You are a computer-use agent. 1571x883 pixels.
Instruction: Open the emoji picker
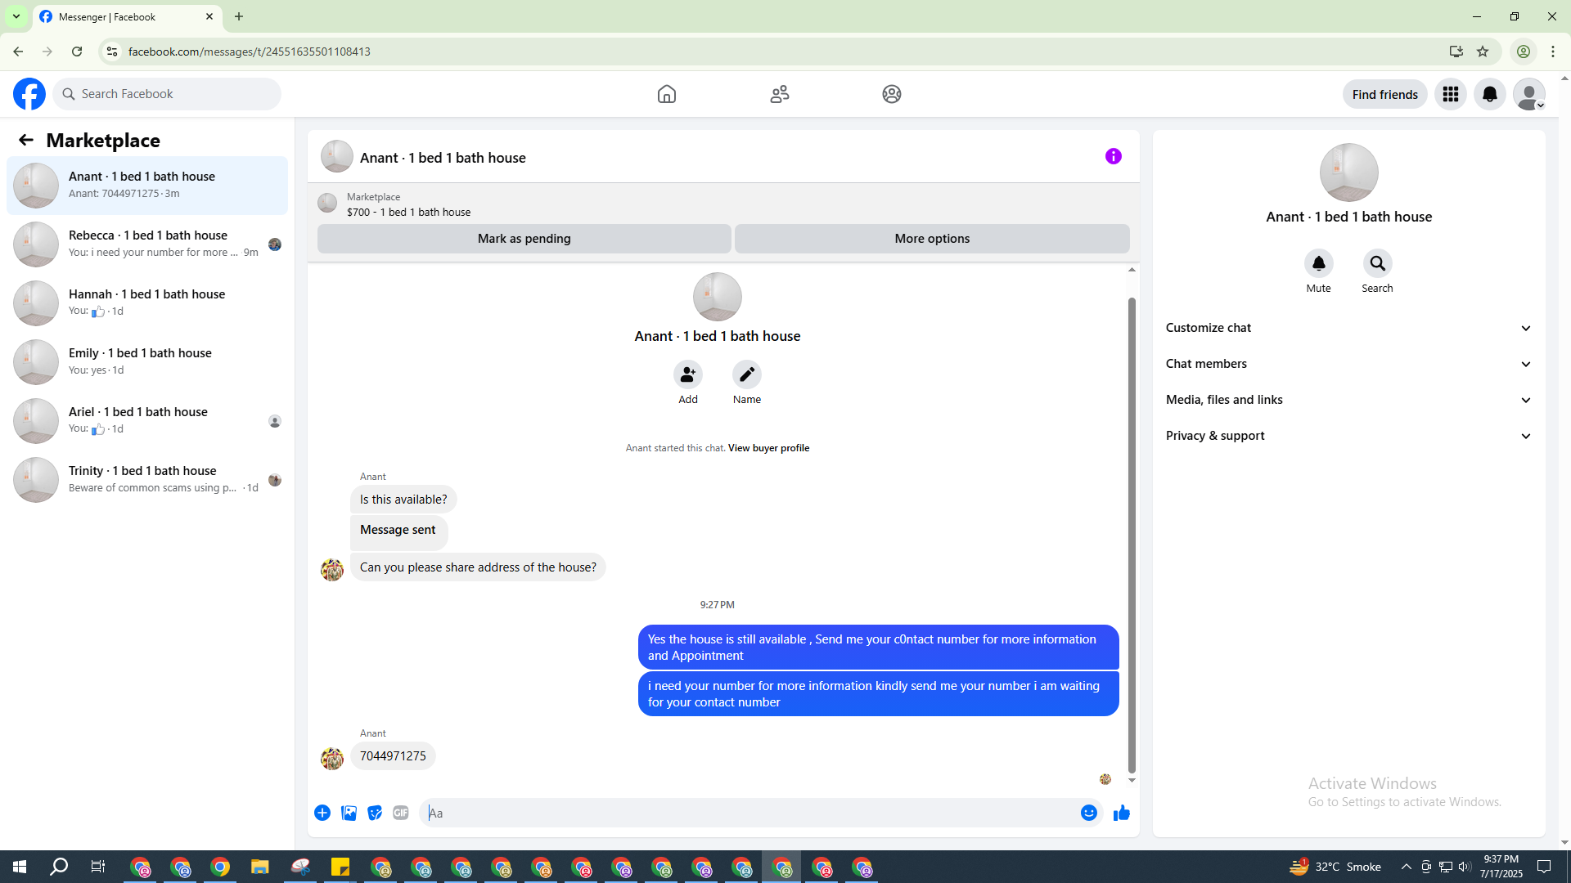click(1089, 813)
